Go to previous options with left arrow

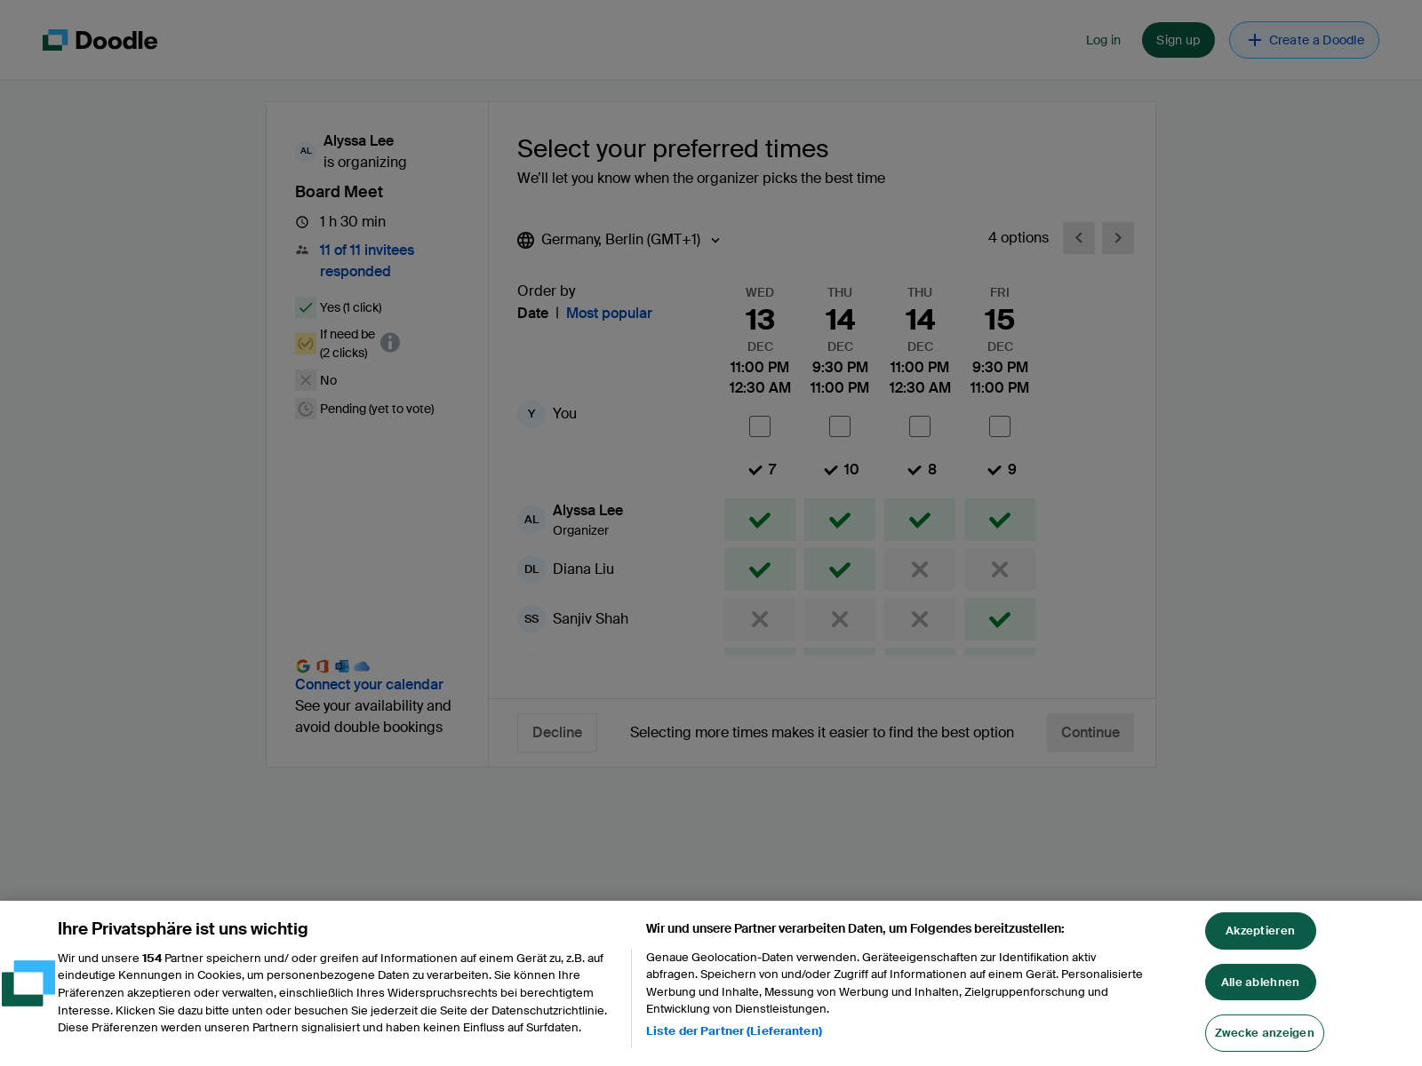1079,238
